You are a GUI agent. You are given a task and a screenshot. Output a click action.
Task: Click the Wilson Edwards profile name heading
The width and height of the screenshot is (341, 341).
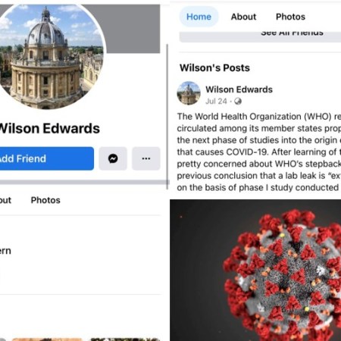(49, 128)
